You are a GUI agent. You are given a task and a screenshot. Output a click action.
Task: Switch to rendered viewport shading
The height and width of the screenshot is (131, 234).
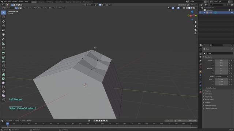(x=194, y=8)
